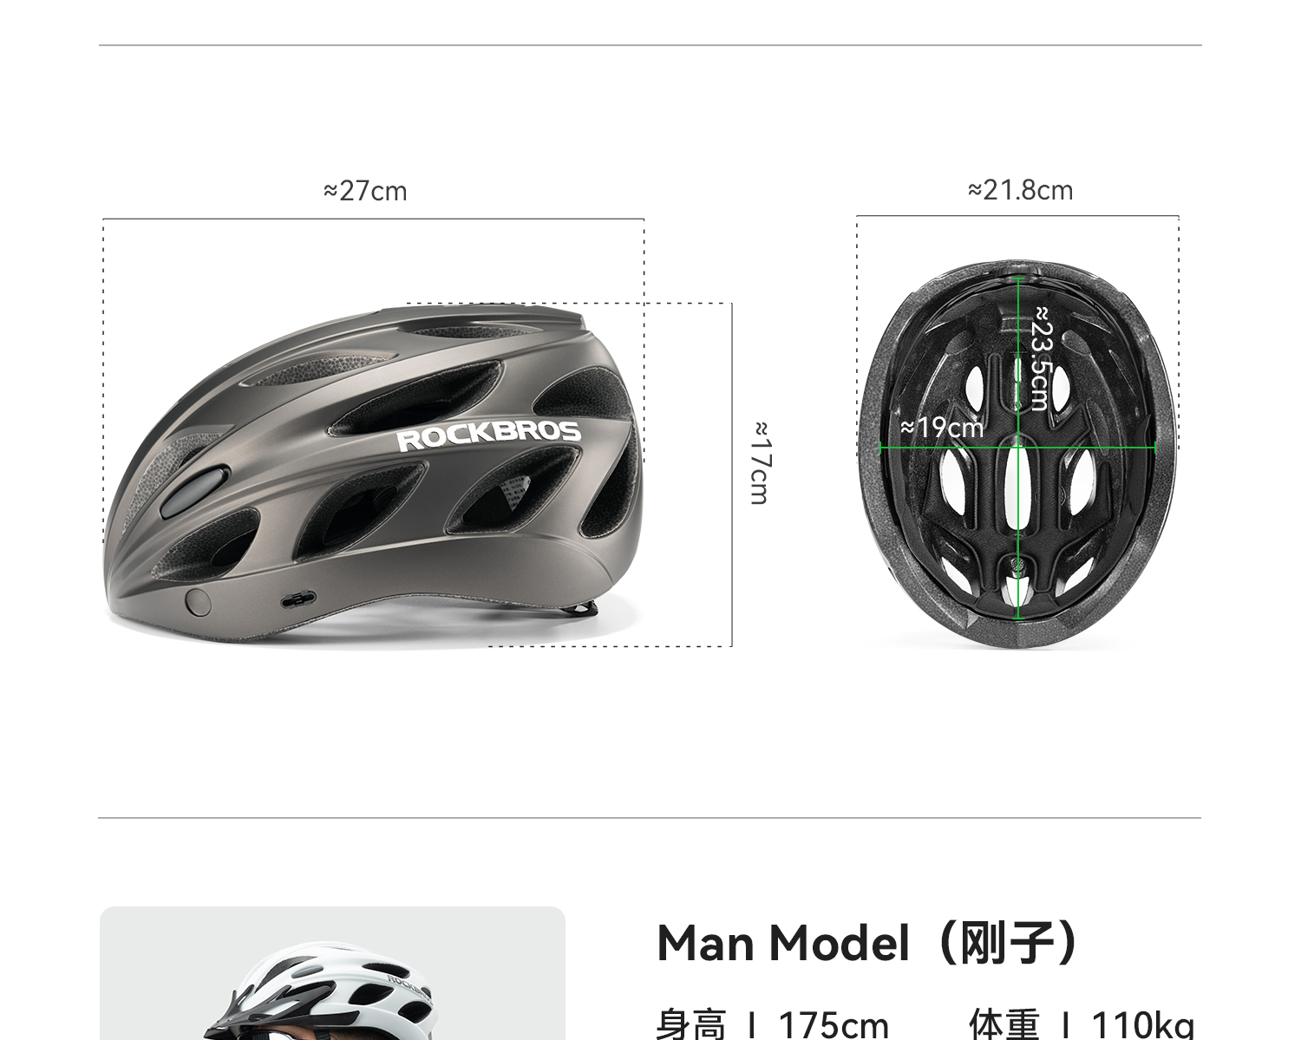The image size is (1301, 1040).
Task: Click the green horizontal measurement line
Action: point(1018,448)
